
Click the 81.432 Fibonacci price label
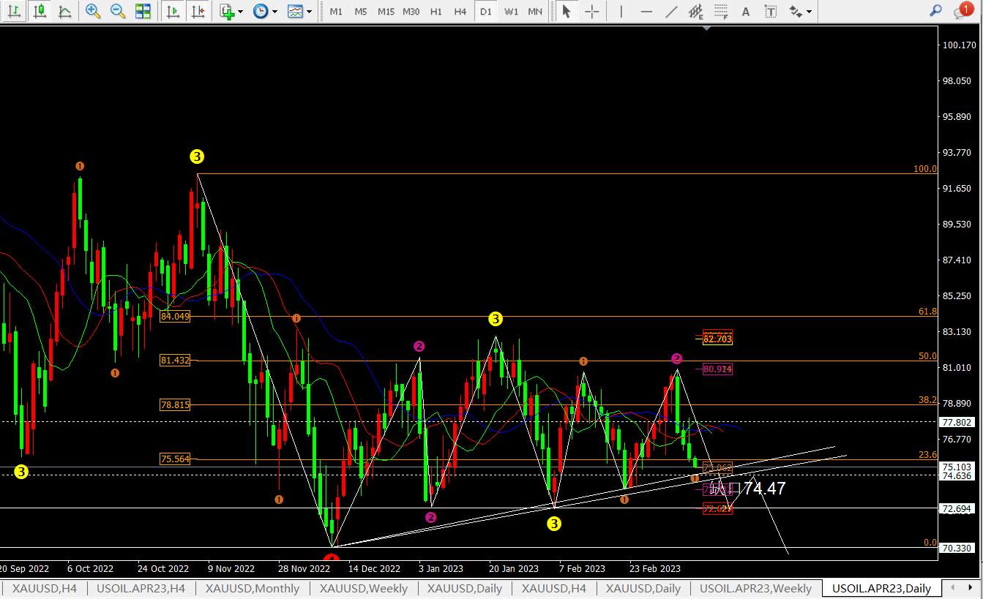tap(175, 361)
